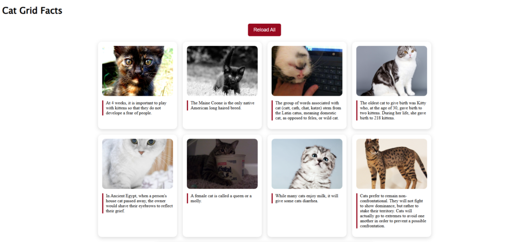Click the fact about playing with kittens
Screen dimensions: 529x242
[137, 108]
